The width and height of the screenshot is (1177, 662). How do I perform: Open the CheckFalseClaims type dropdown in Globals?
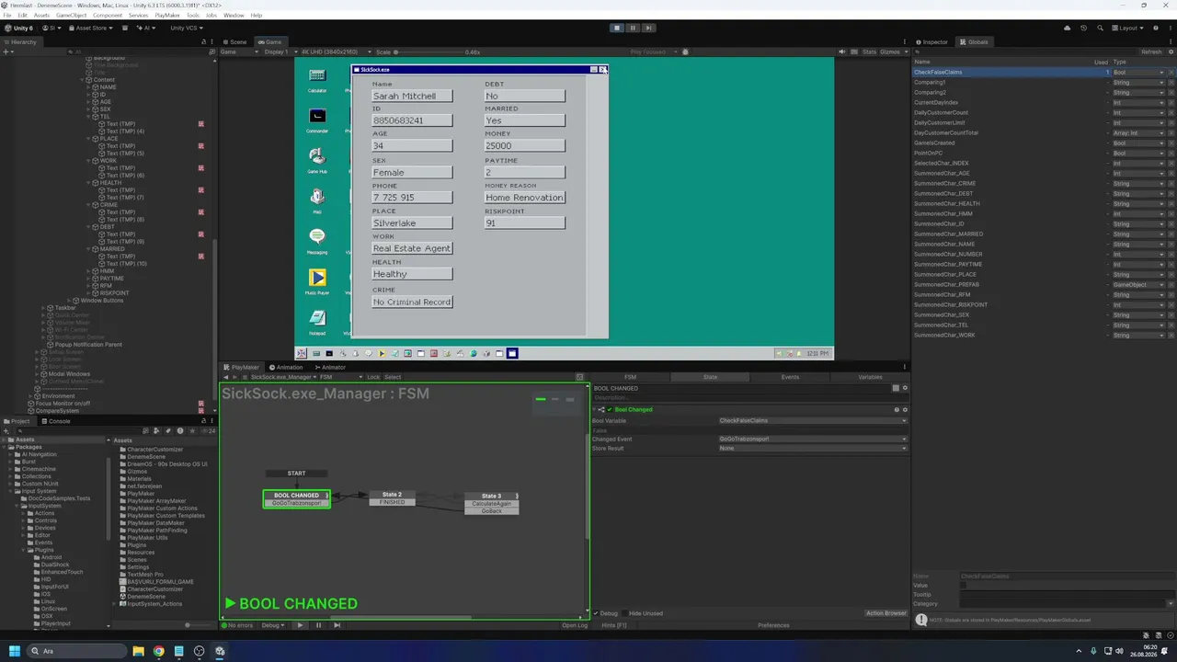[x=1139, y=72]
